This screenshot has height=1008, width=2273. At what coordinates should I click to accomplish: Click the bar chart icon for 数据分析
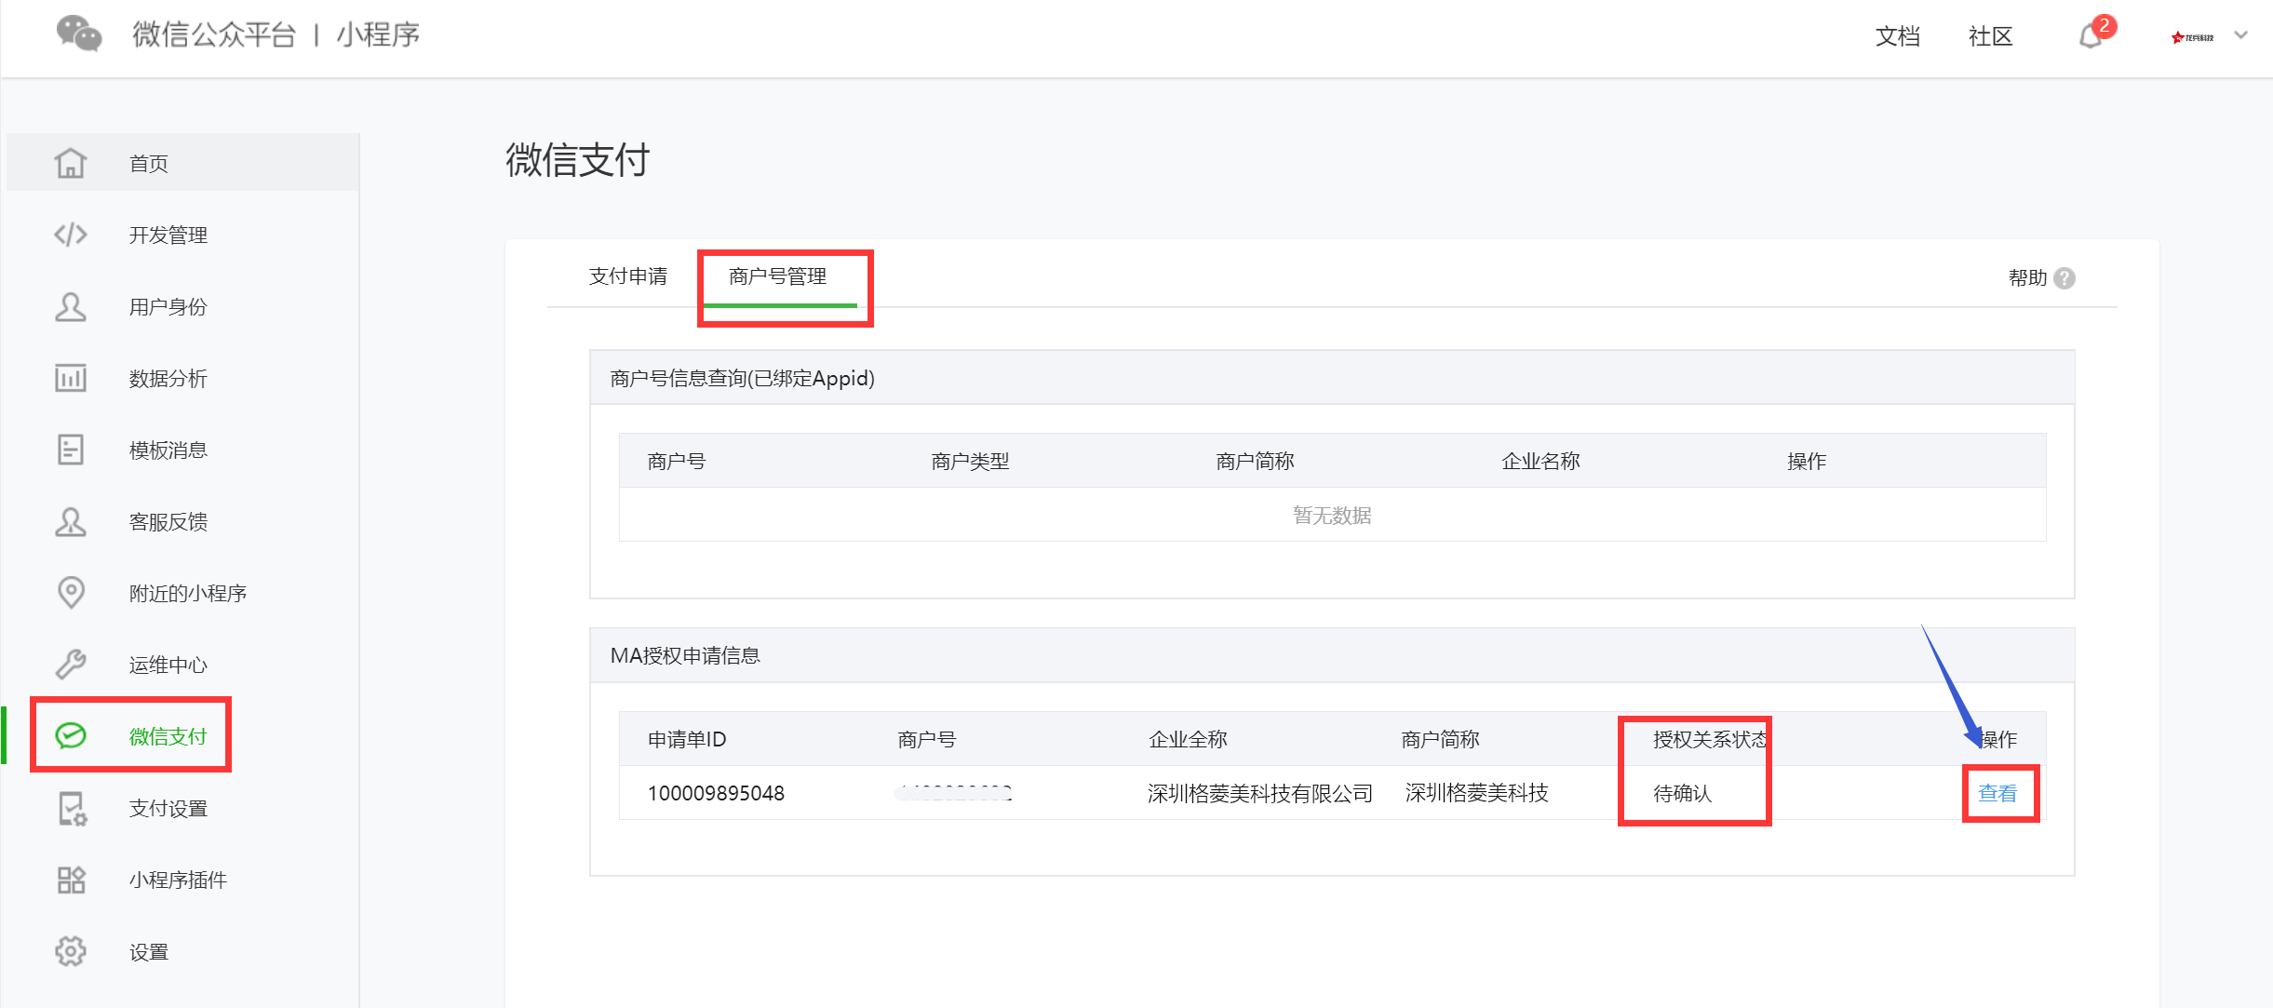click(x=71, y=378)
